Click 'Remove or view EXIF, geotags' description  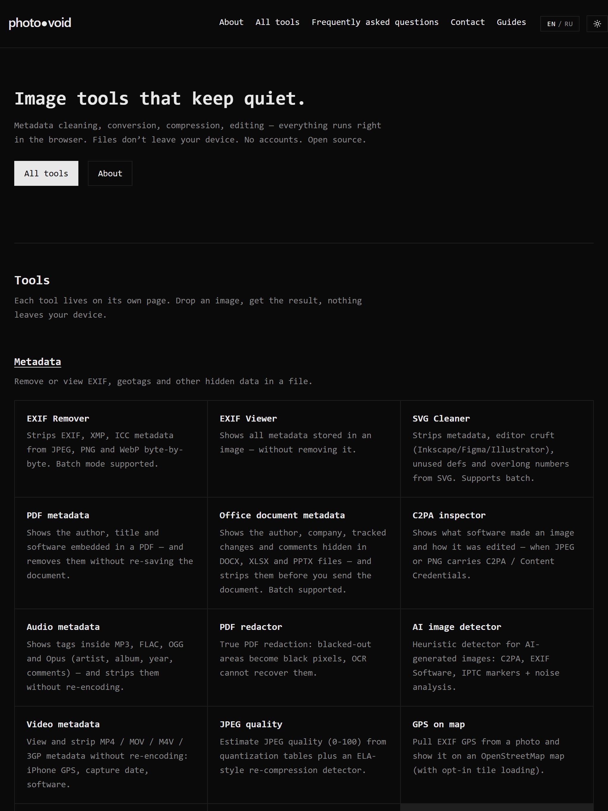pos(163,381)
